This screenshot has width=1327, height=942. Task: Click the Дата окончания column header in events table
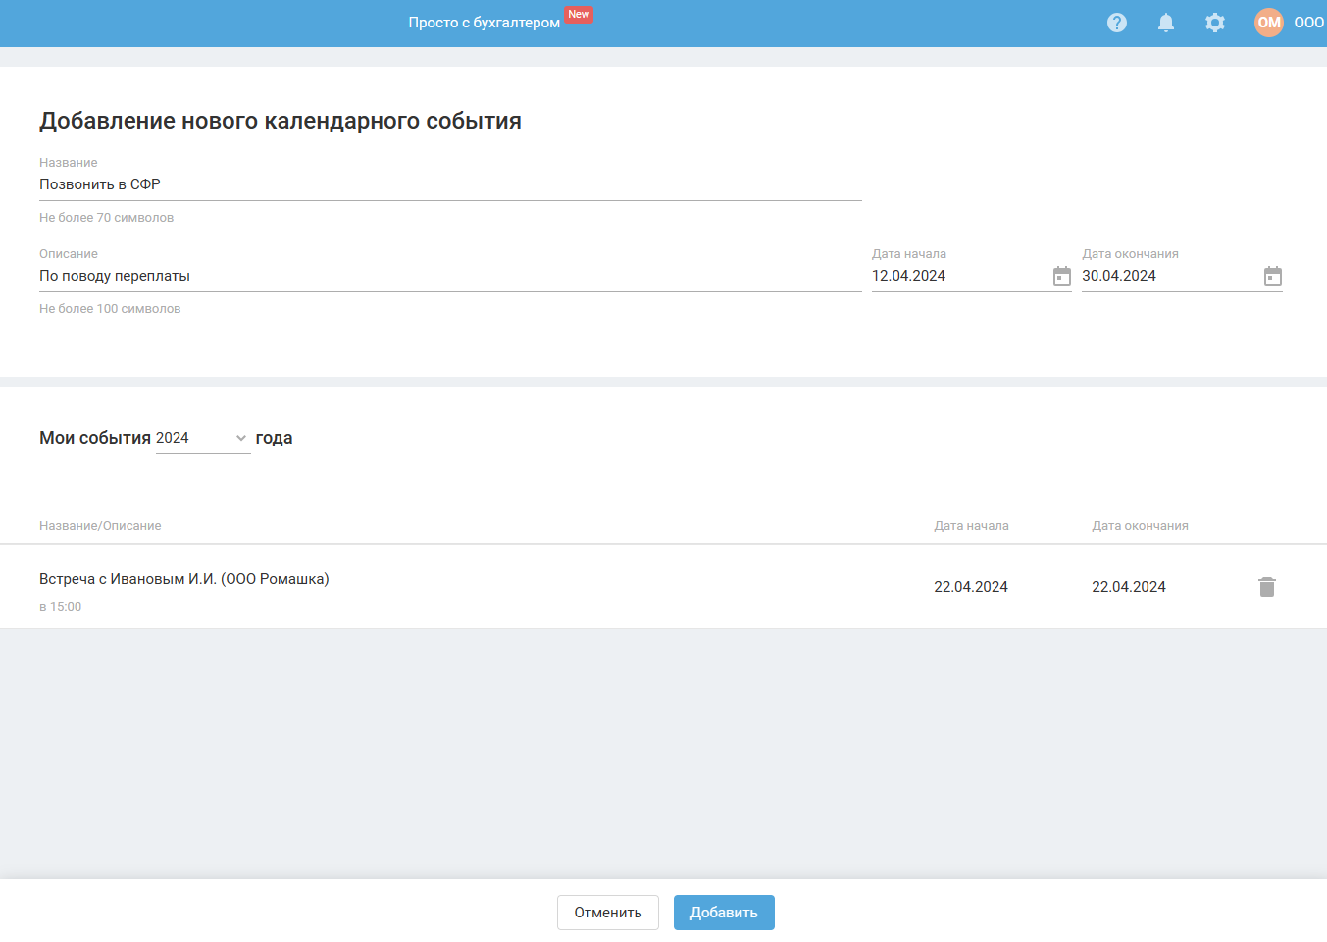point(1140,526)
